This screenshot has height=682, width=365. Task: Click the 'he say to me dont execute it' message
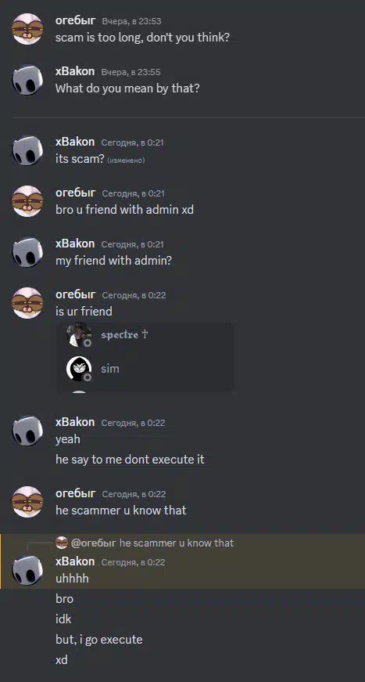pos(130,460)
